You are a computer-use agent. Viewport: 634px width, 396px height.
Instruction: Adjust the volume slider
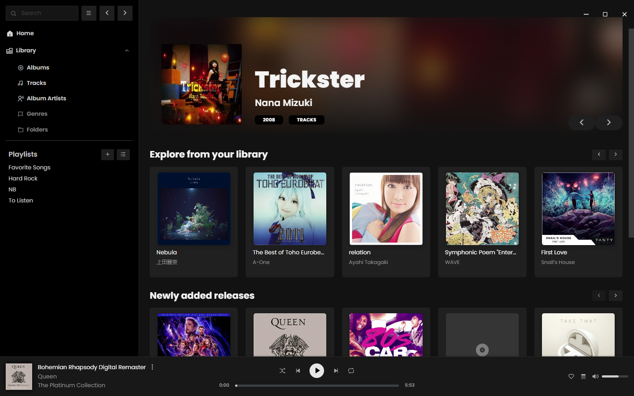pos(615,377)
